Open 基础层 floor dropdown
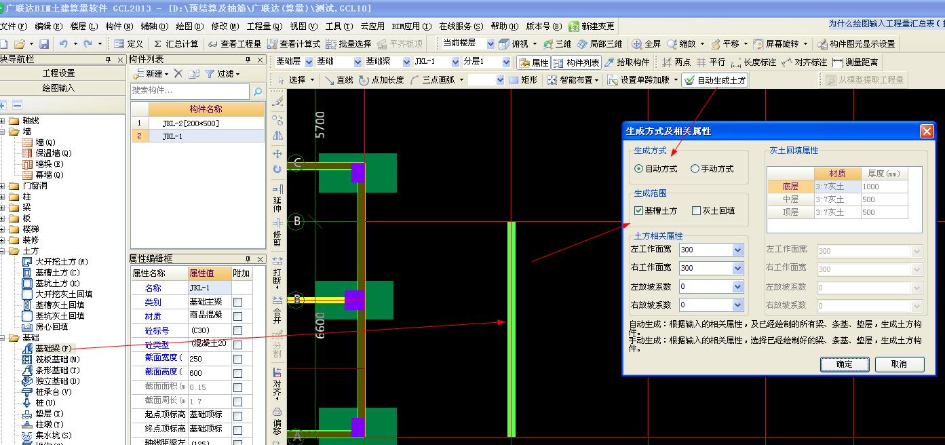The width and height of the screenshot is (945, 445). click(309, 62)
